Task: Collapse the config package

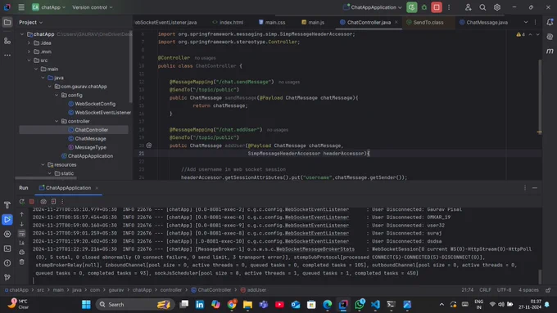Action: pyautogui.click(x=57, y=95)
